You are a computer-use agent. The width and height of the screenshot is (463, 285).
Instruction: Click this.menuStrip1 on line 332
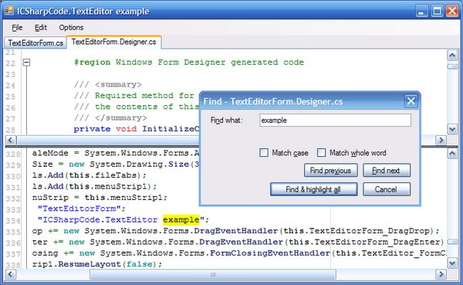click(123, 198)
